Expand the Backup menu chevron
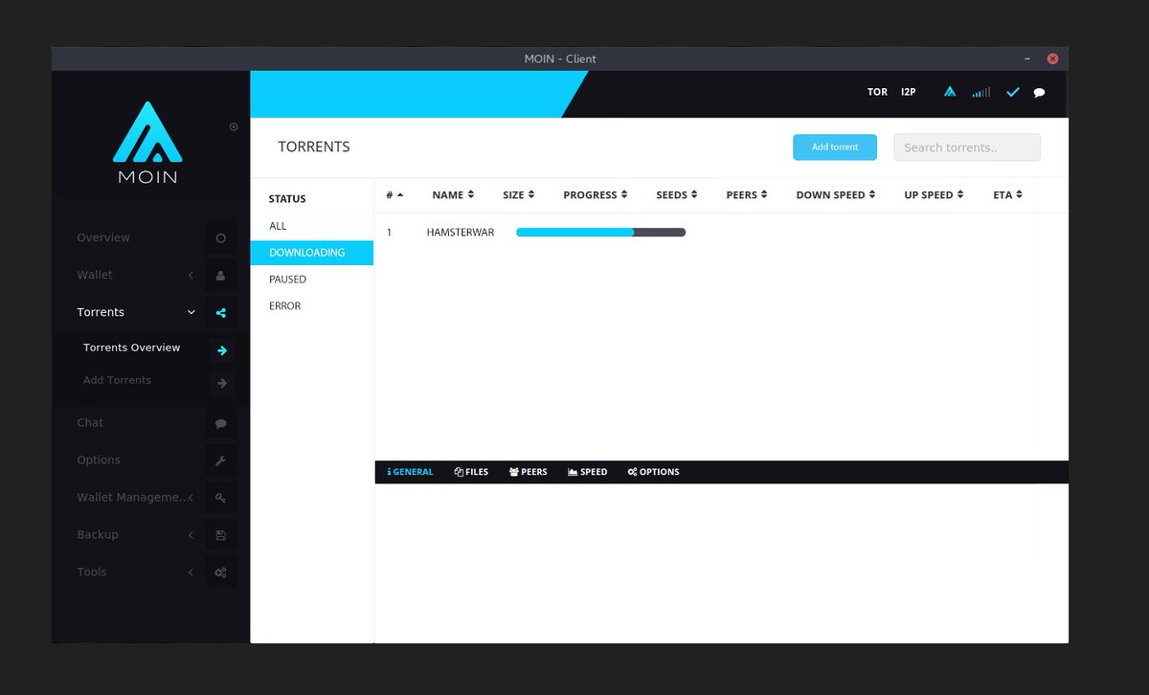This screenshot has width=1149, height=695. pos(191,535)
